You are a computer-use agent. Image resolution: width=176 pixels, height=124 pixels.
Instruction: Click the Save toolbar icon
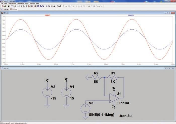tap(9, 6)
